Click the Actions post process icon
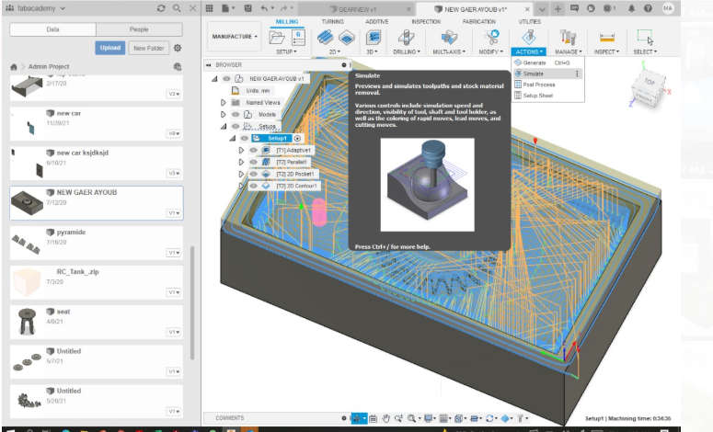Viewport: 713px width, 432px height. click(528, 38)
